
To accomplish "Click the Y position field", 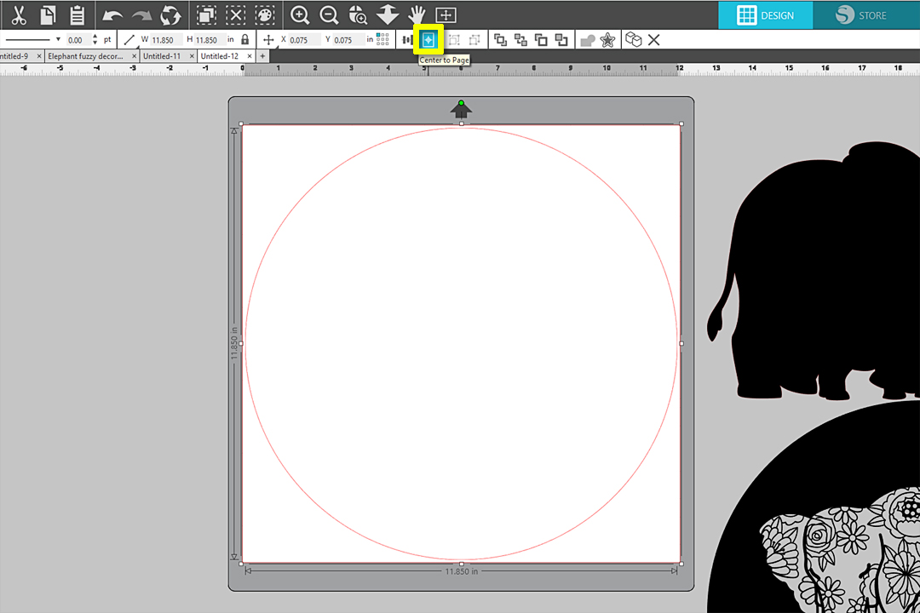I will [x=348, y=40].
